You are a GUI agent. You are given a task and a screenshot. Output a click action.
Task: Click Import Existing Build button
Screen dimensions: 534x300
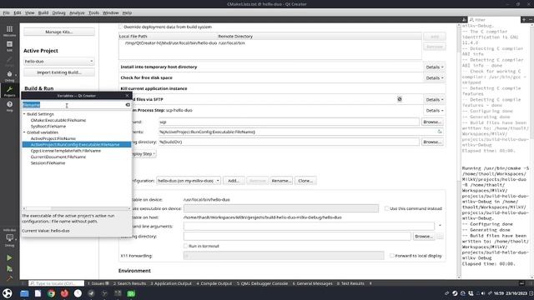(x=59, y=72)
